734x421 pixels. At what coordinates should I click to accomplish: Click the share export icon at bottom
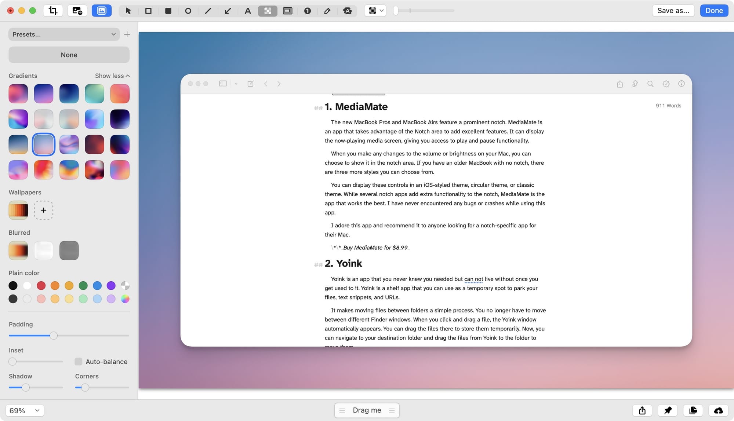(642, 410)
